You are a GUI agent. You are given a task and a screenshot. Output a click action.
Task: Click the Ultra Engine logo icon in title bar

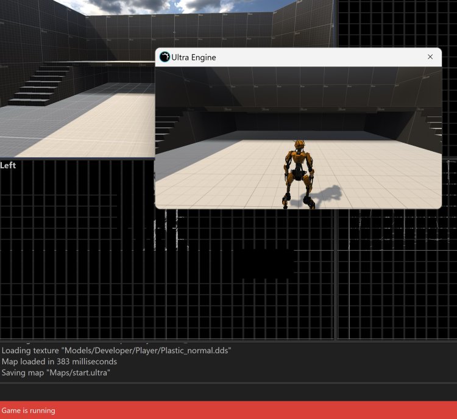click(x=165, y=57)
